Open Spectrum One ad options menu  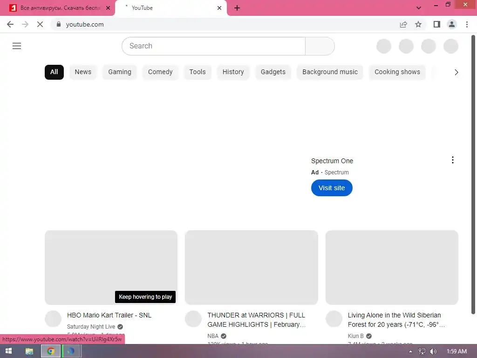click(x=453, y=160)
